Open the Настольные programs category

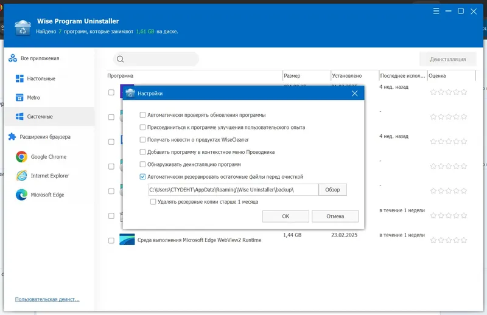tap(35, 78)
